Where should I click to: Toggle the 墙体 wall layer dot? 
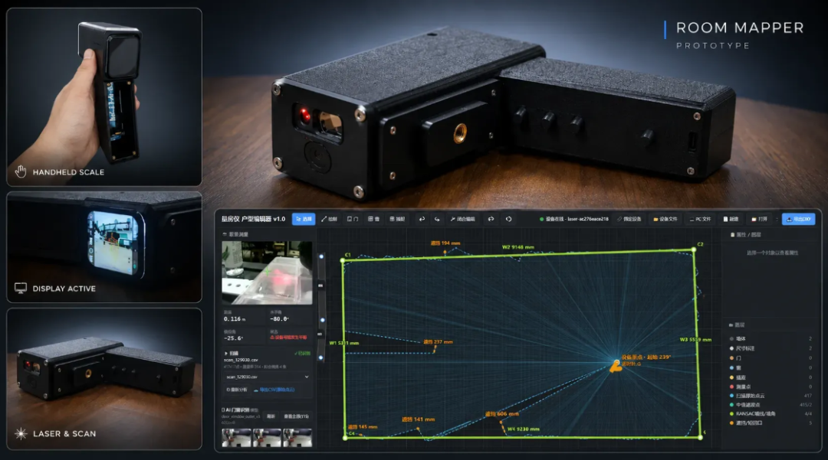[x=731, y=339]
